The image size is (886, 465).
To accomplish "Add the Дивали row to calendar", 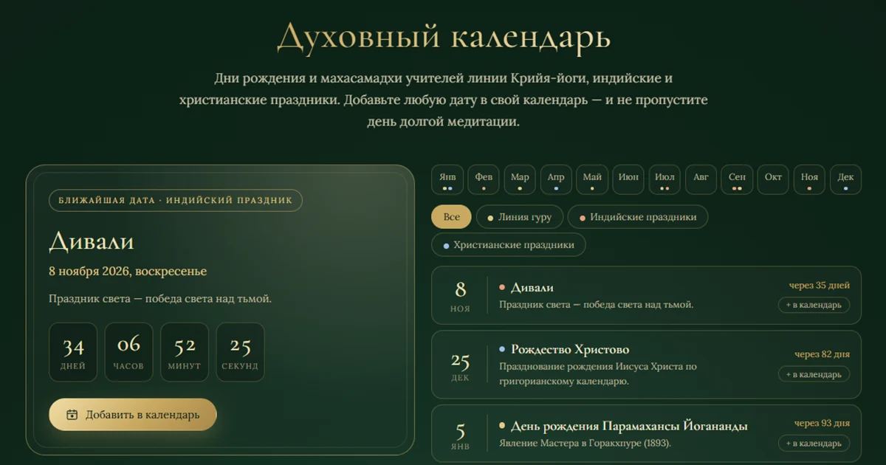I will click(x=814, y=305).
